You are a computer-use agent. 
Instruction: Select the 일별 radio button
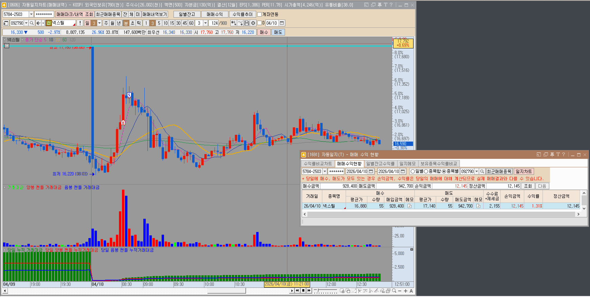click(412, 171)
